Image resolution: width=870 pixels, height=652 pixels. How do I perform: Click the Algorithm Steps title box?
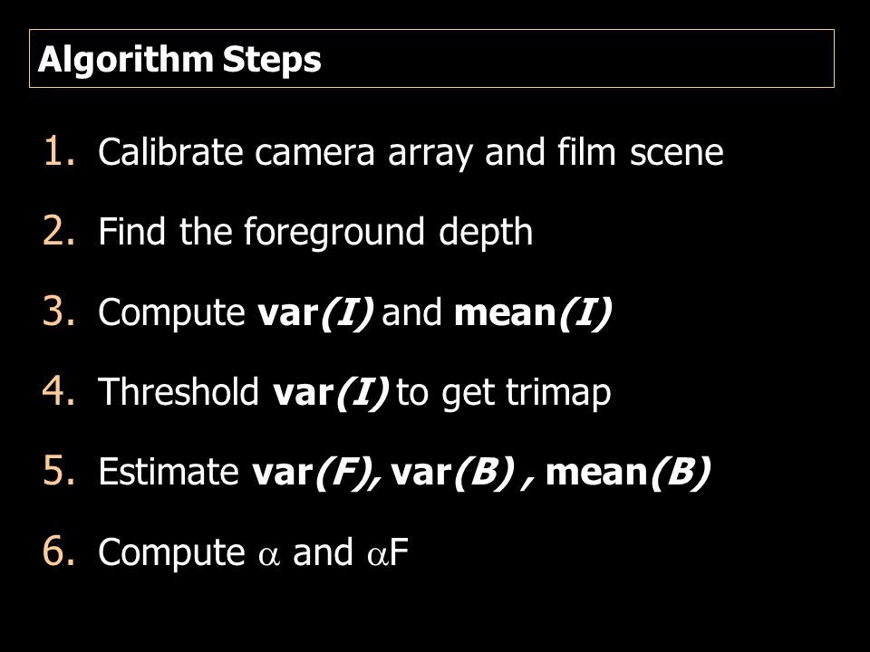[x=431, y=58]
